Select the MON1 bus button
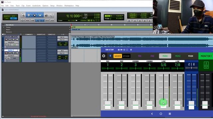The width and height of the screenshot is (213, 119). tap(165, 56)
